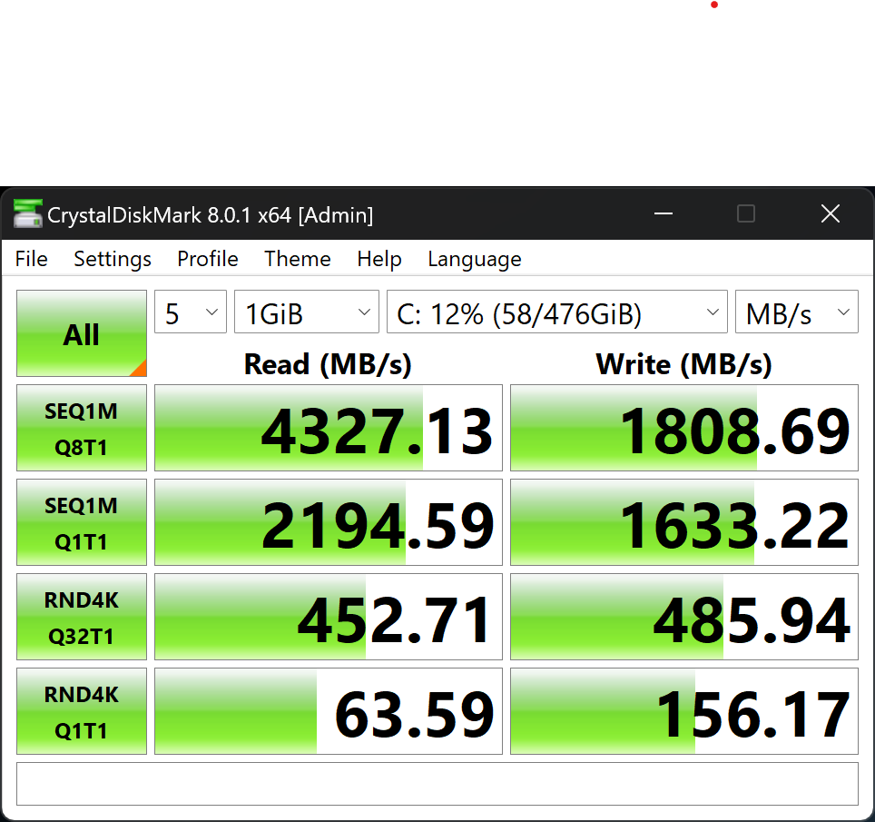
Task: Click the CrystalDiskMark app icon in title bar
Action: pos(28,214)
